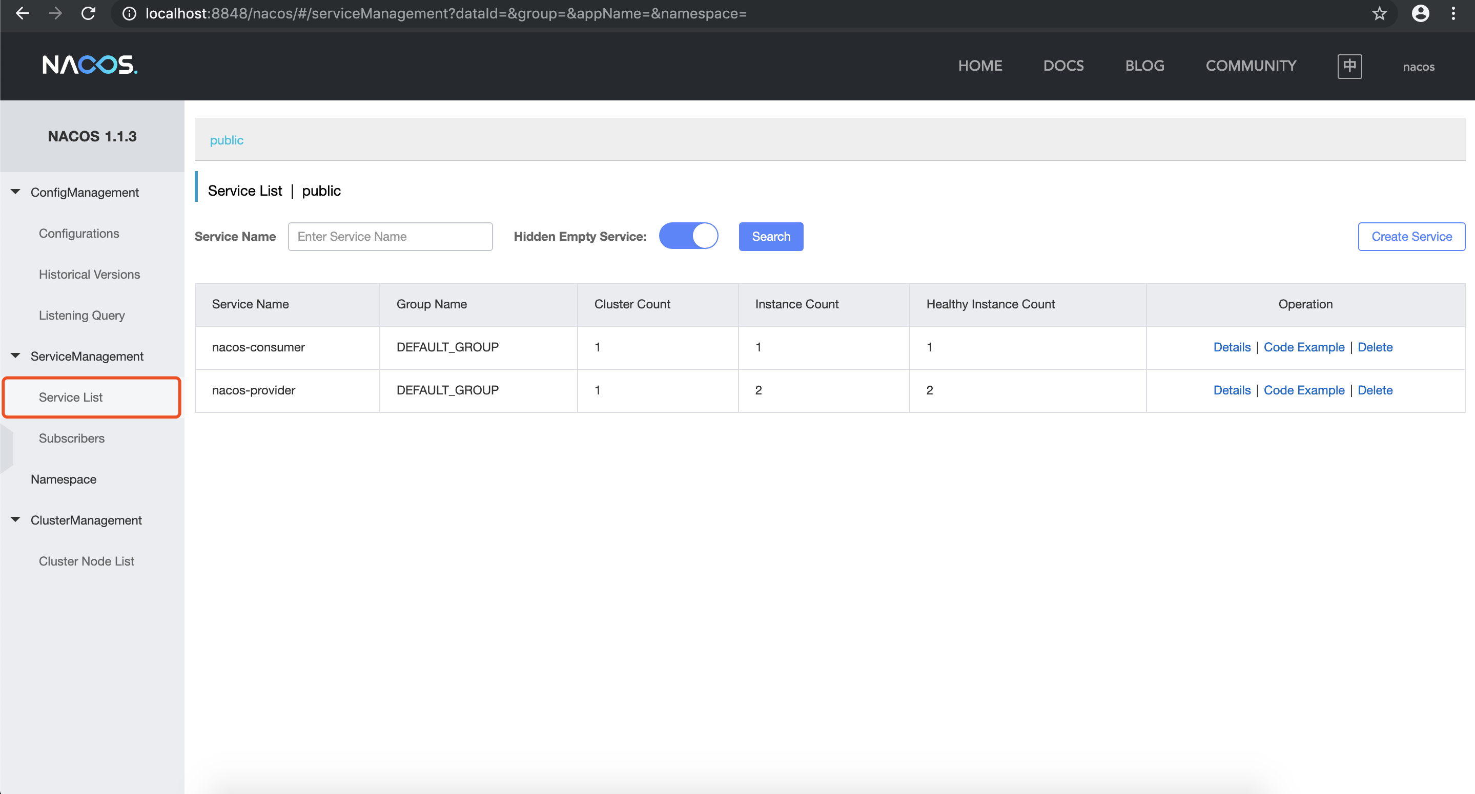This screenshot has width=1475, height=794.
Task: Bookmark this page using the star icon
Action: click(x=1379, y=13)
